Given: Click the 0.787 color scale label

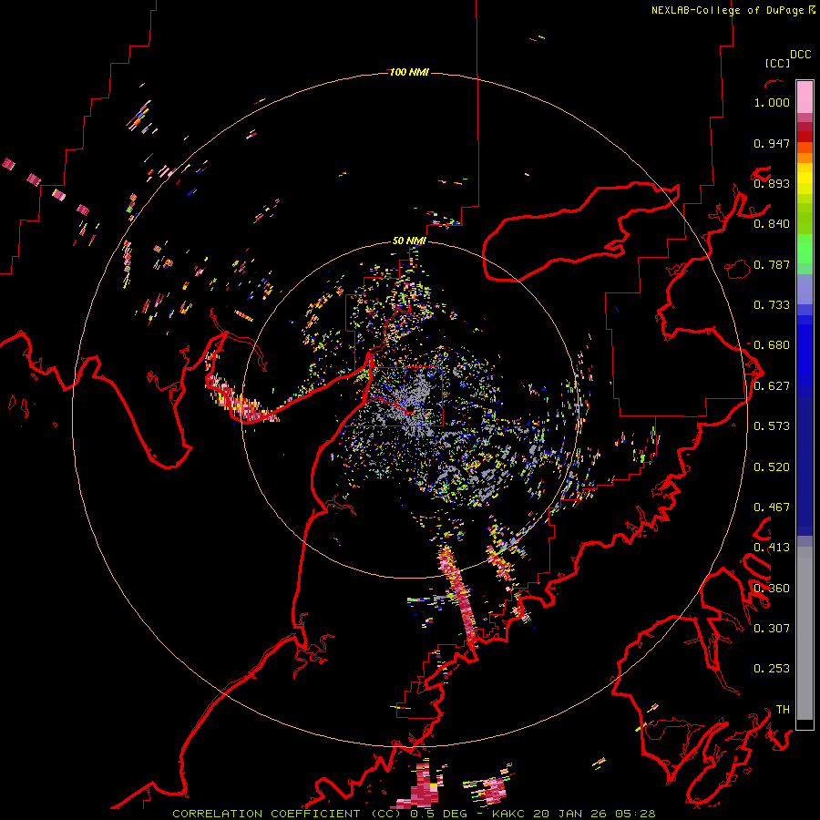Looking at the screenshot, I should [x=772, y=264].
